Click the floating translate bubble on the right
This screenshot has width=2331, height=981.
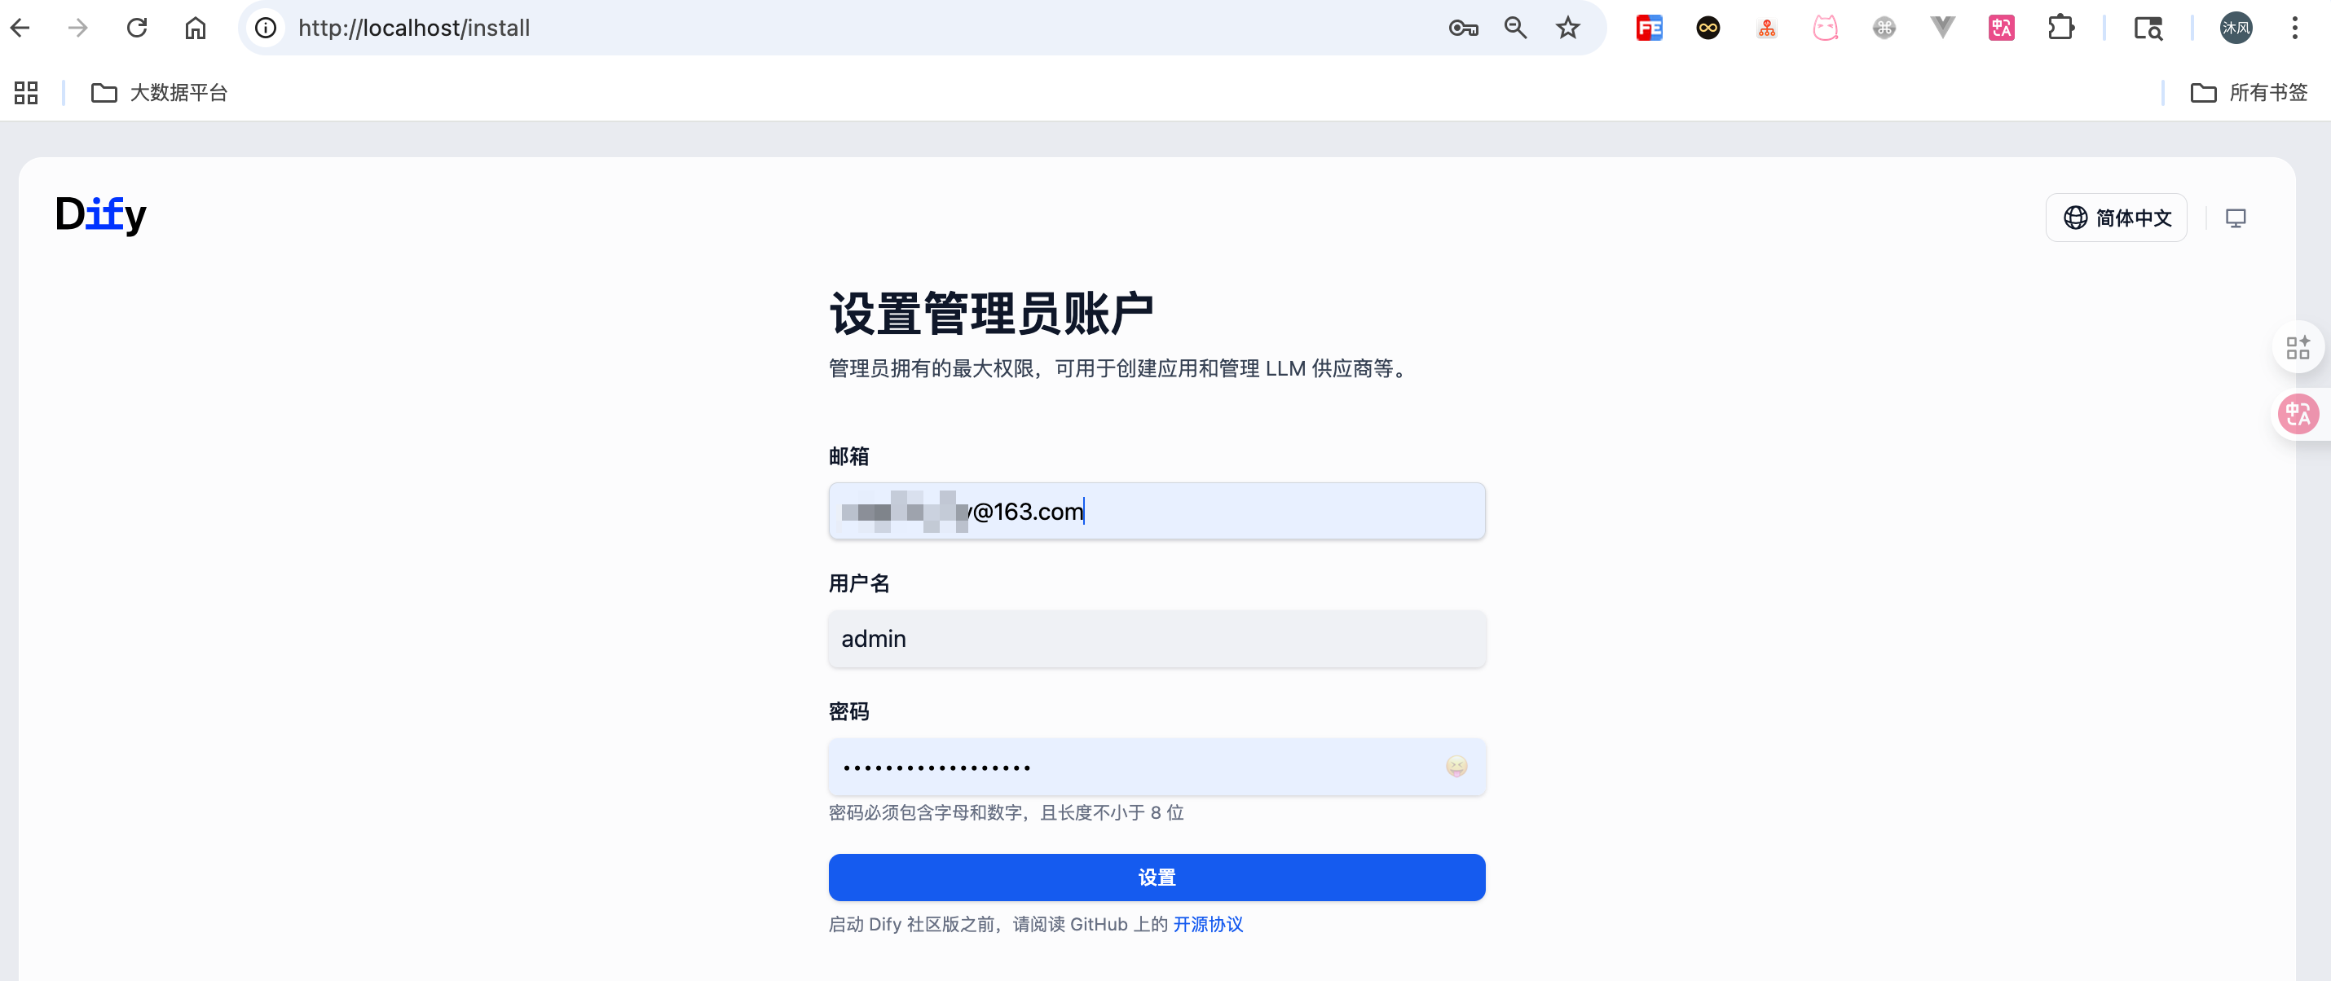(2299, 414)
